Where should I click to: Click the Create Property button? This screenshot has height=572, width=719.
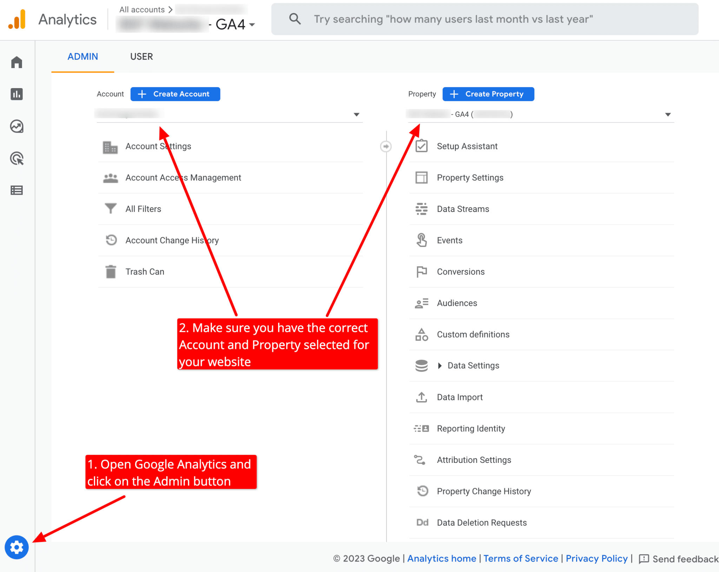point(488,94)
